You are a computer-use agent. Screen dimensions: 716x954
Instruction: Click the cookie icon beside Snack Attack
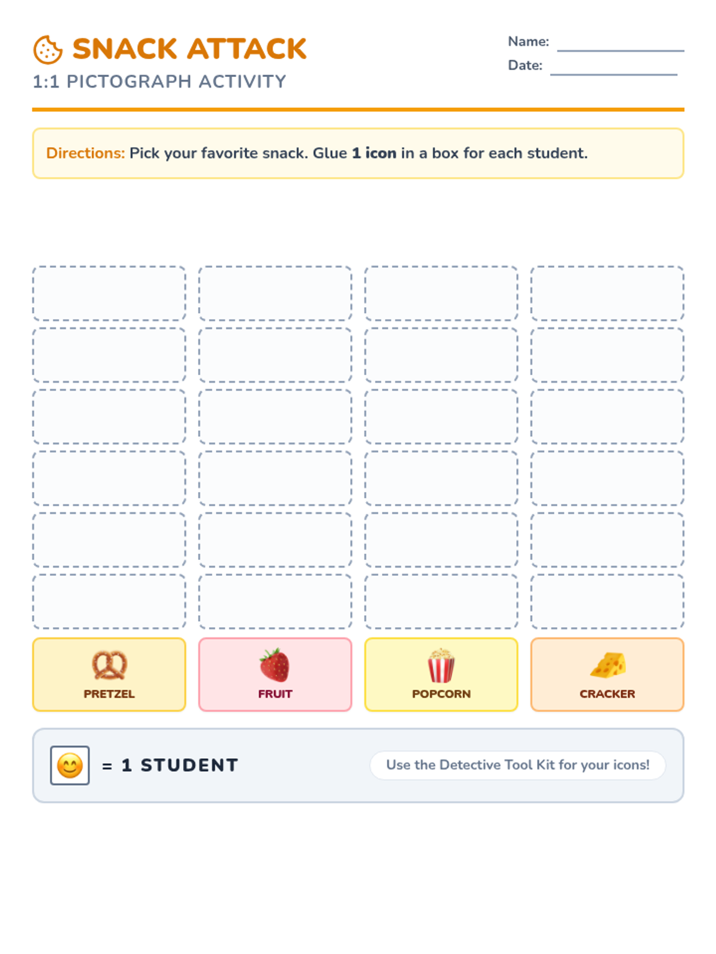click(48, 49)
